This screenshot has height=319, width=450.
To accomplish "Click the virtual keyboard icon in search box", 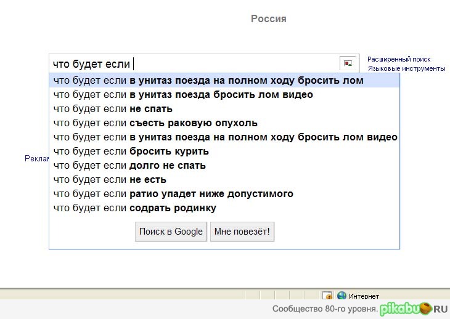I will pyautogui.click(x=348, y=63).
